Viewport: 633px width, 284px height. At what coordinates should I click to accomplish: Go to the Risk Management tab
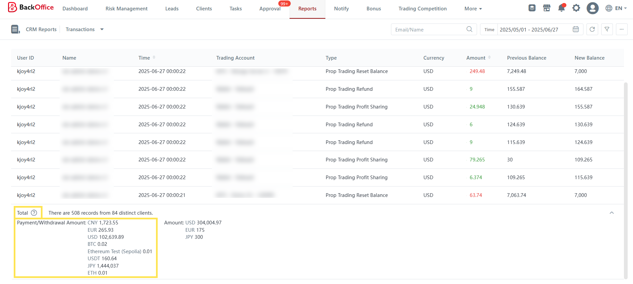point(126,9)
